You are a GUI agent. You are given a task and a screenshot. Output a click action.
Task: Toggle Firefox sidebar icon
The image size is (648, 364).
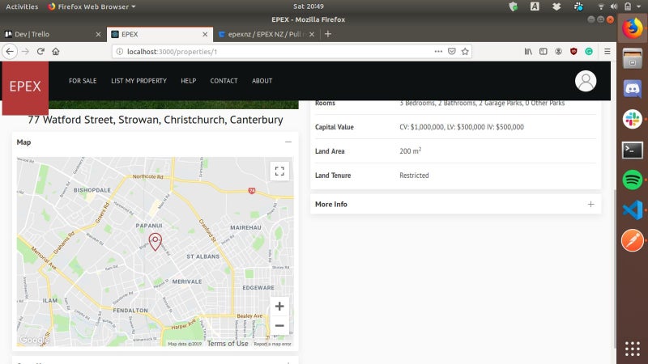(x=543, y=52)
